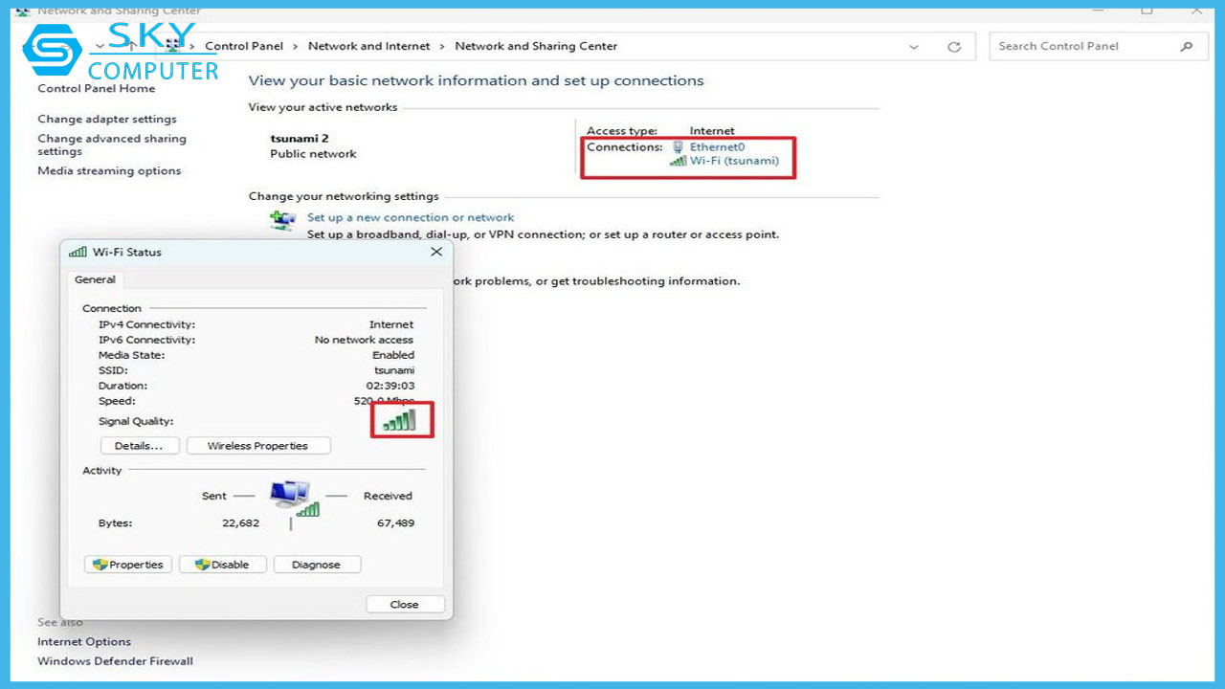The image size is (1225, 689).
Task: Expand chevron after Control Panel breadcrumb
Action: (x=296, y=46)
